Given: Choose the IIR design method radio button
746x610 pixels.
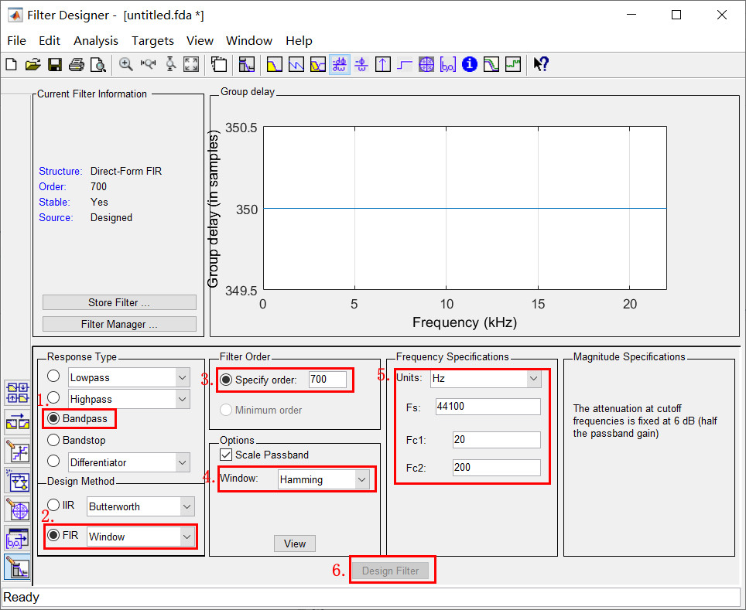Looking at the screenshot, I should (53, 504).
